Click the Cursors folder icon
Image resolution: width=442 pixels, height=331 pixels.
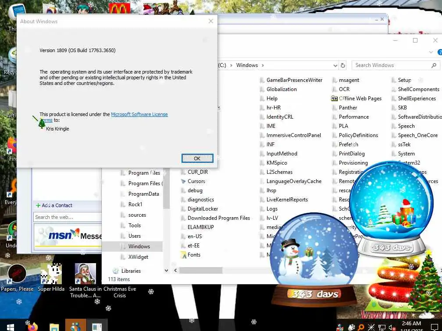click(x=183, y=181)
